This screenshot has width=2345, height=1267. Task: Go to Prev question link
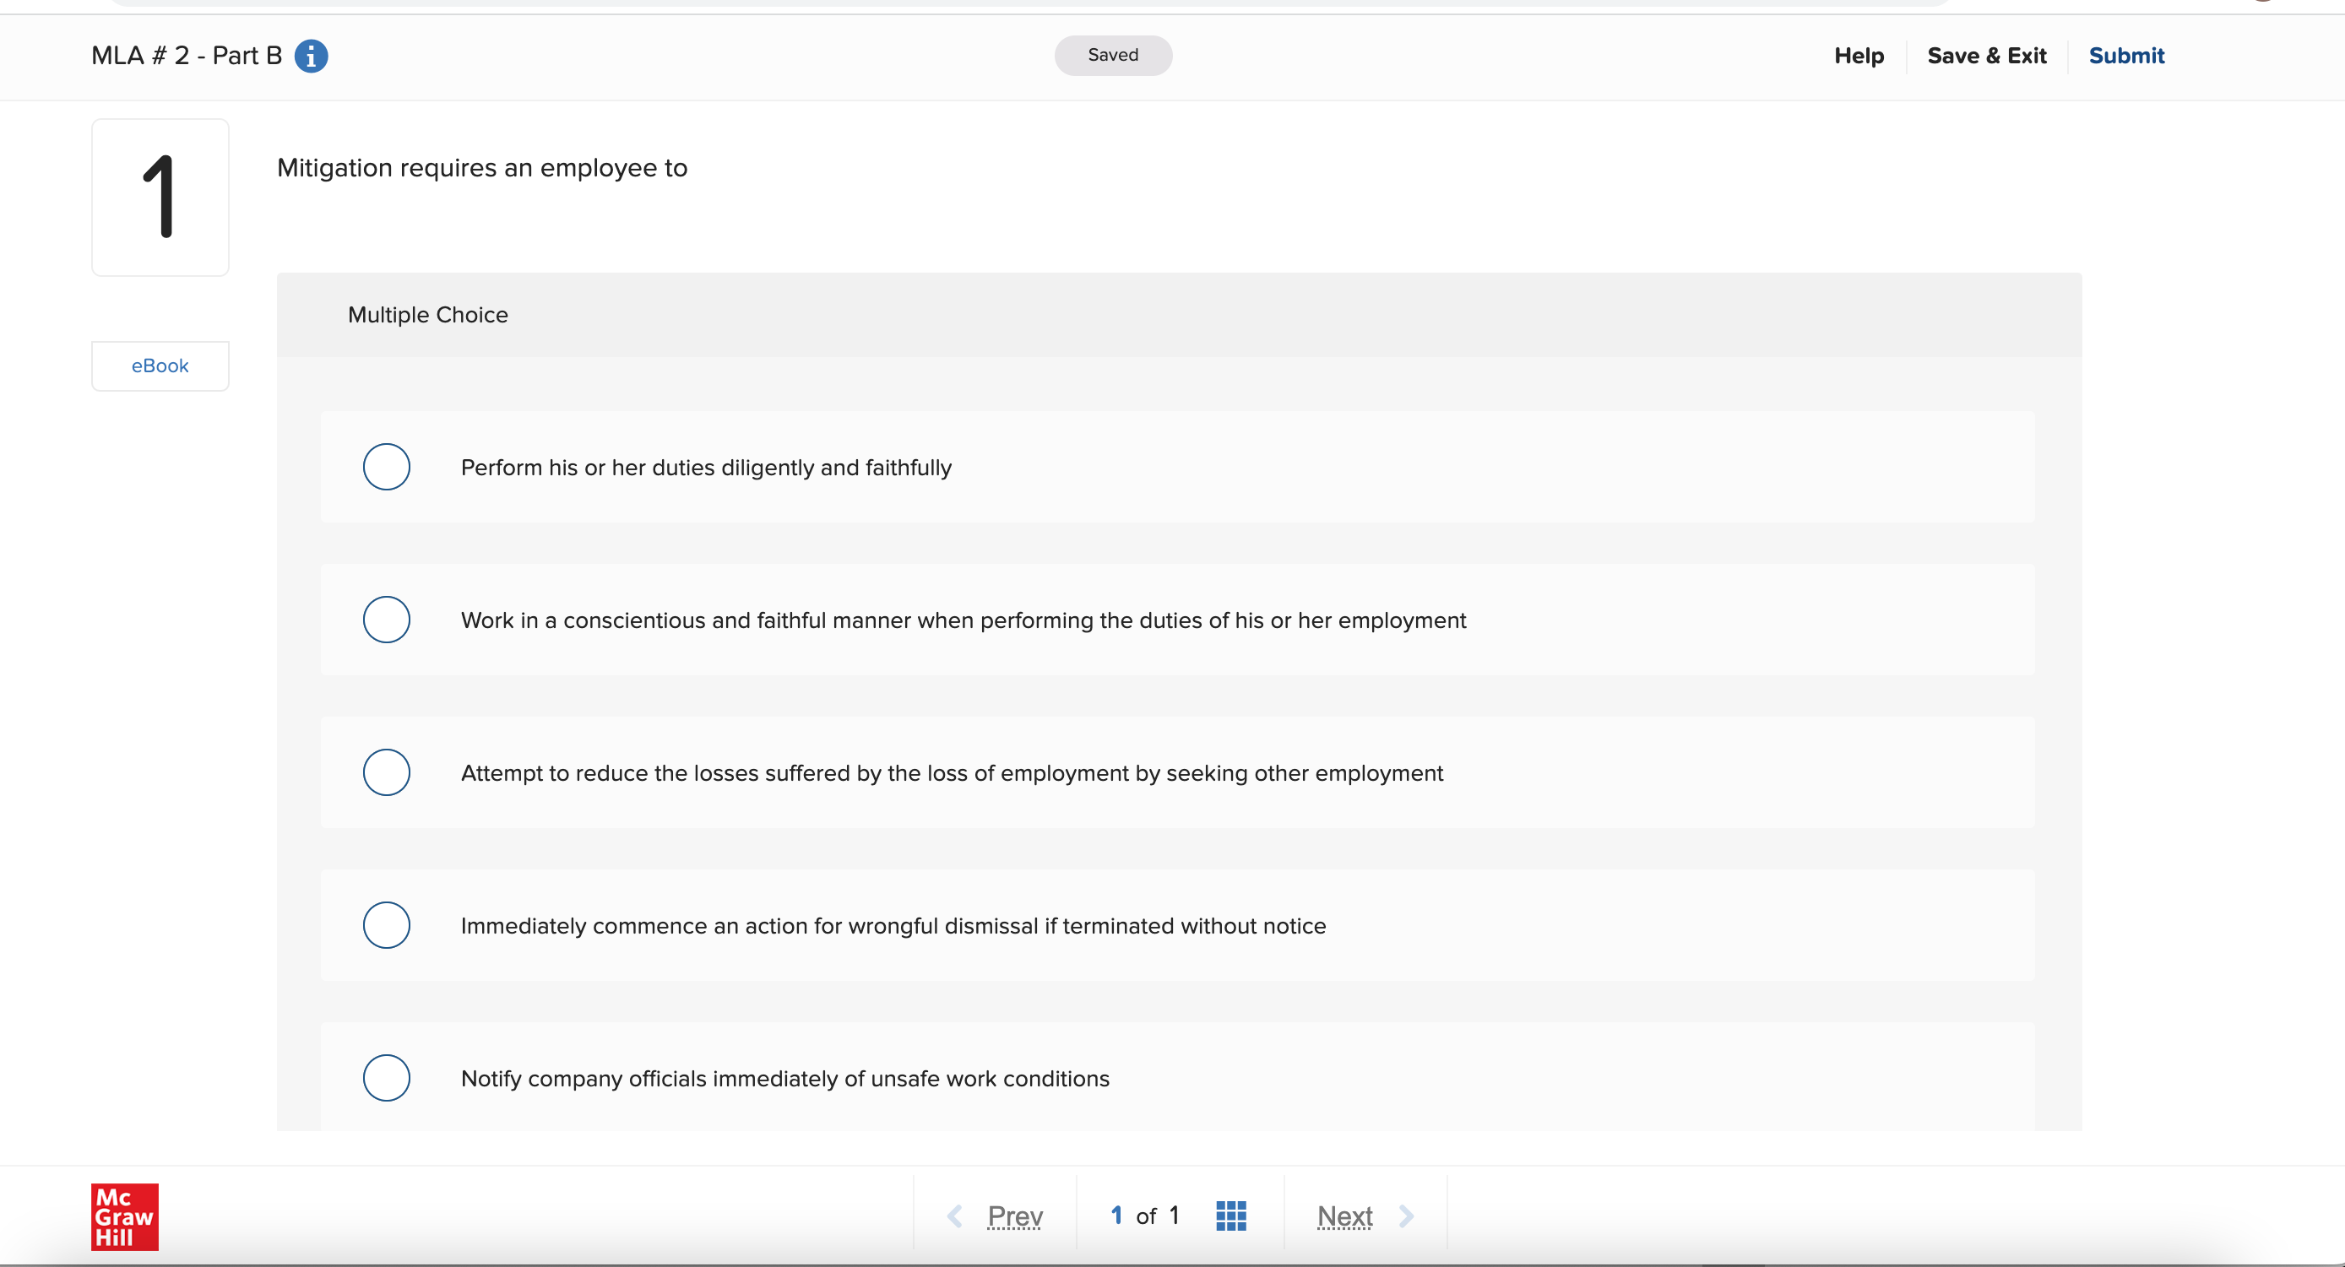[x=1015, y=1216]
